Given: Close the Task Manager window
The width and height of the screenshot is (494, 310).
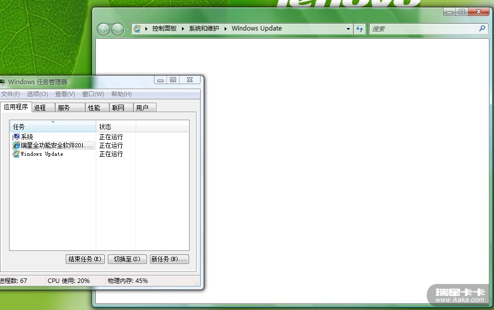Looking at the screenshot, I should pos(190,80).
